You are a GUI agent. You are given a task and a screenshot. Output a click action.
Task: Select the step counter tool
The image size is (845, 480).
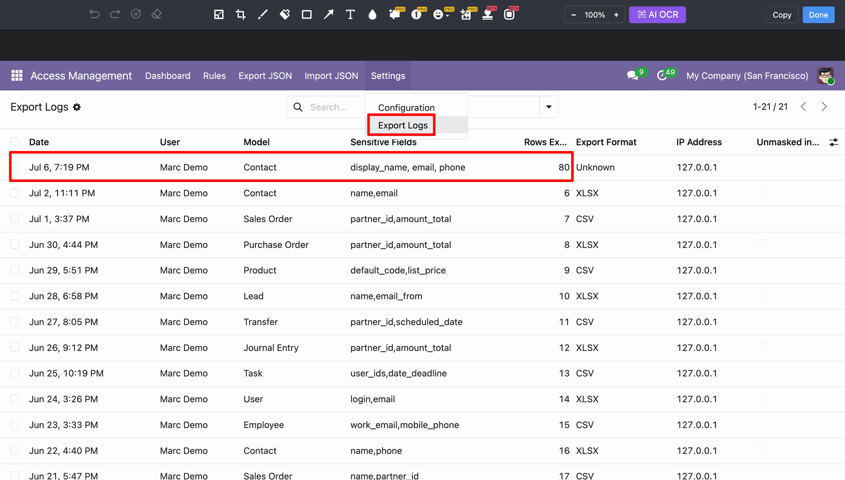coord(416,15)
